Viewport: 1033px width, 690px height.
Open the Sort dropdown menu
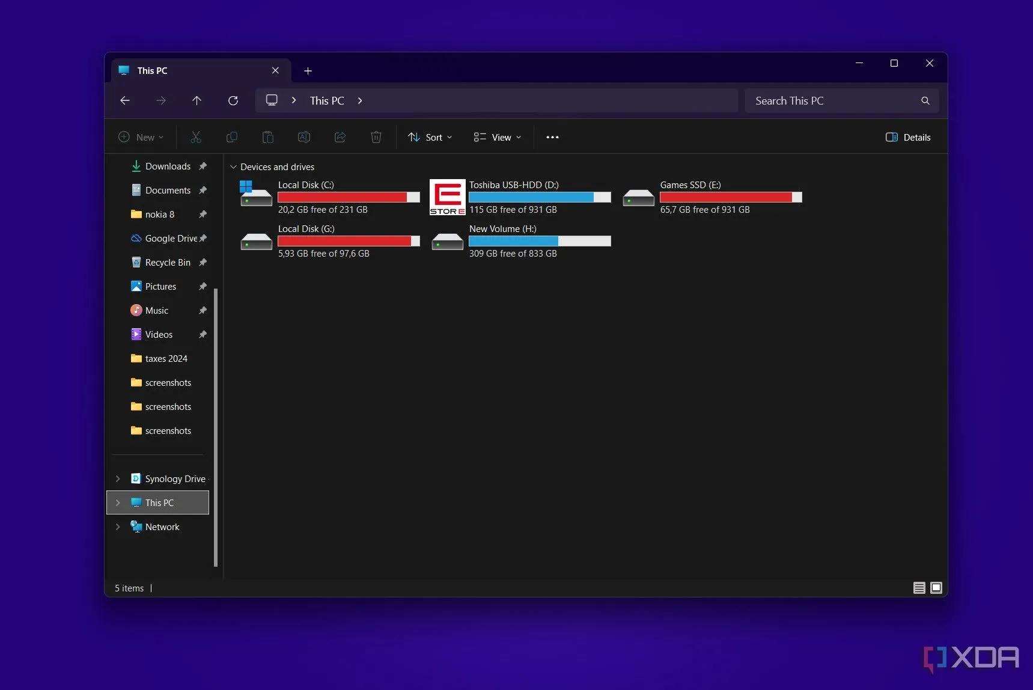pyautogui.click(x=430, y=137)
